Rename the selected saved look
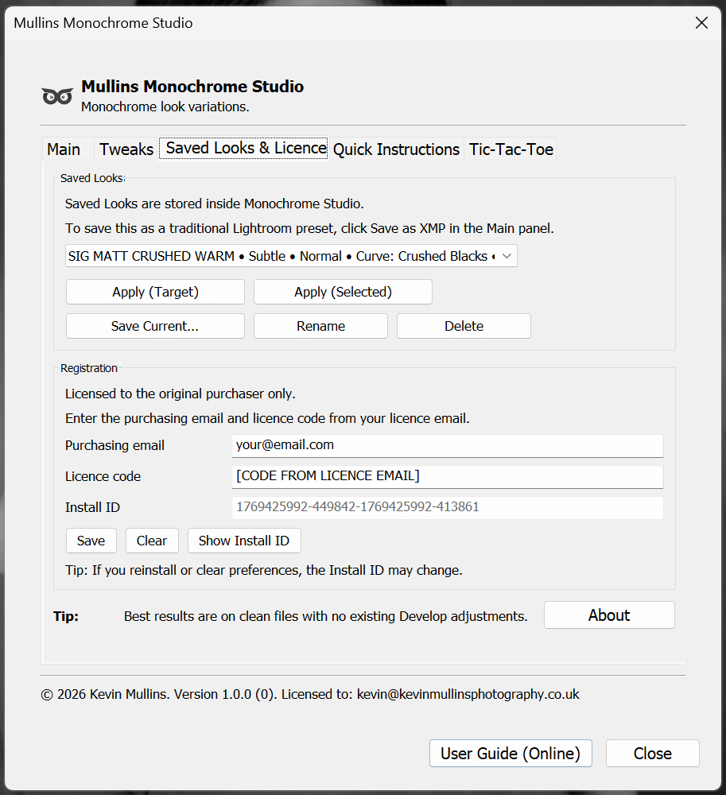The width and height of the screenshot is (726, 795). coord(320,326)
